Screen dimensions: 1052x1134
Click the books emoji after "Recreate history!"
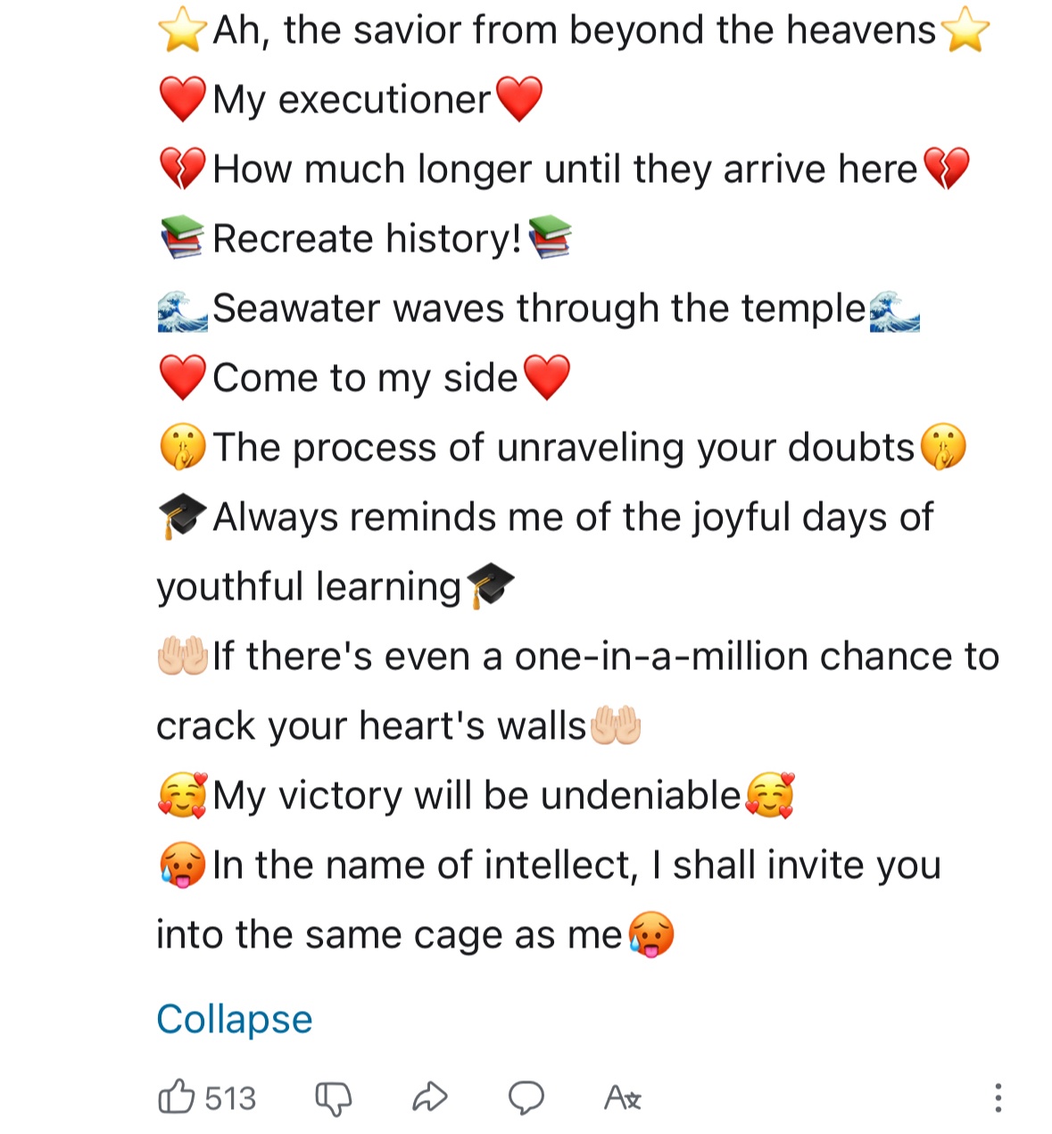click(x=550, y=238)
